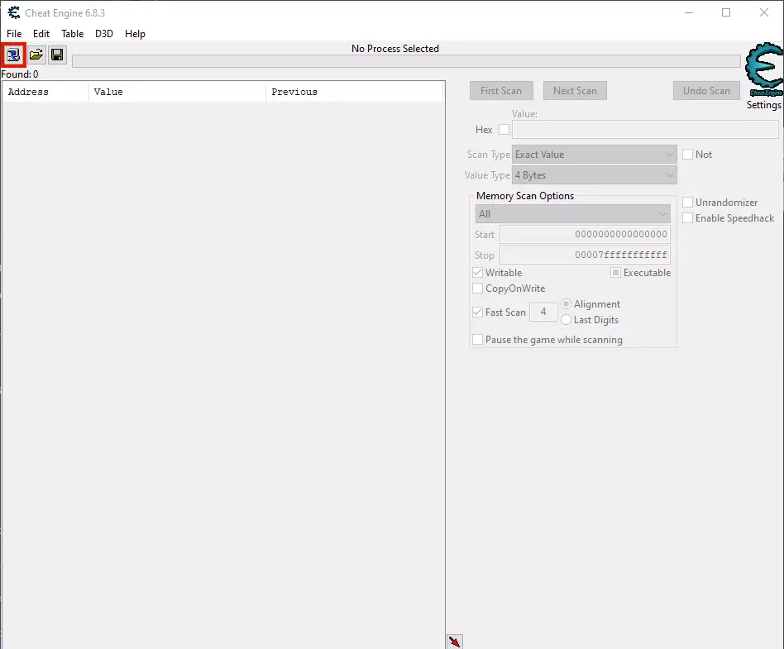Viewport: 784px width, 649px height.
Task: Open the Value Type 4 Bytes dropdown
Action: 595,175
